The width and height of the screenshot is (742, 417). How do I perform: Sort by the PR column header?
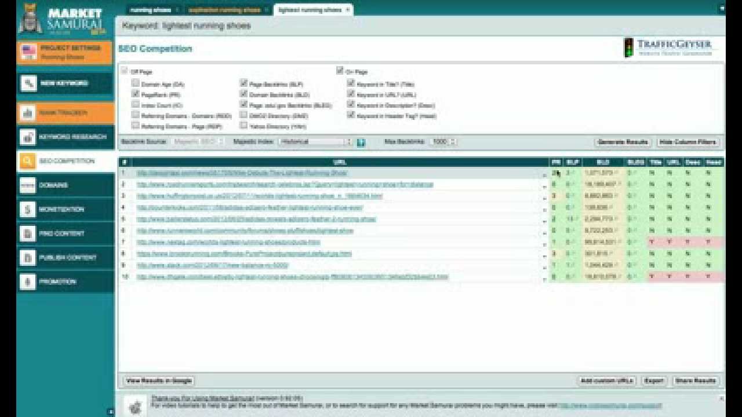[556, 163]
